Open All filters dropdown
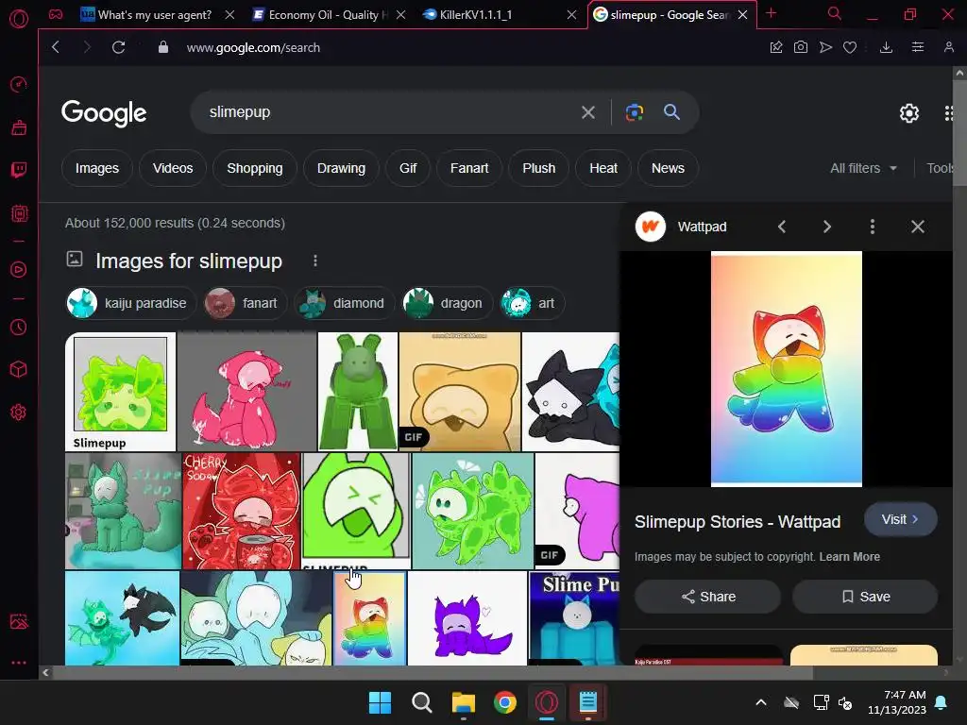Viewport: 967px width, 725px height. [x=863, y=168]
